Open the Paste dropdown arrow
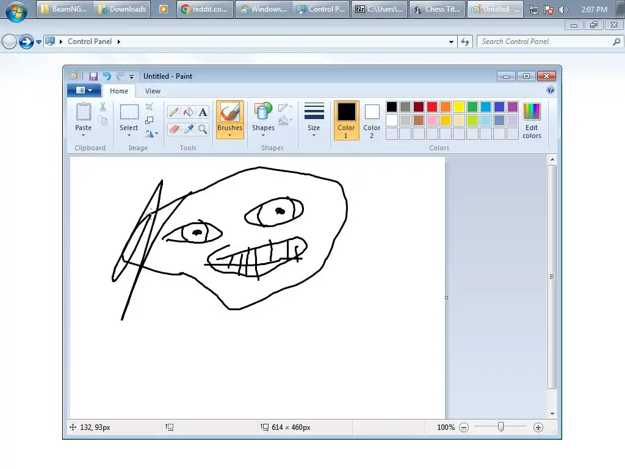Screen dimensions: 625x469 click(x=83, y=136)
